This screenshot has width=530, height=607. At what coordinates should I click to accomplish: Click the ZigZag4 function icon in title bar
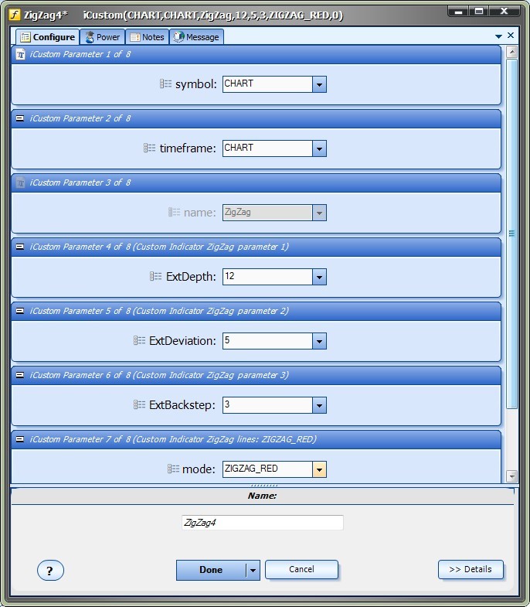15,15
